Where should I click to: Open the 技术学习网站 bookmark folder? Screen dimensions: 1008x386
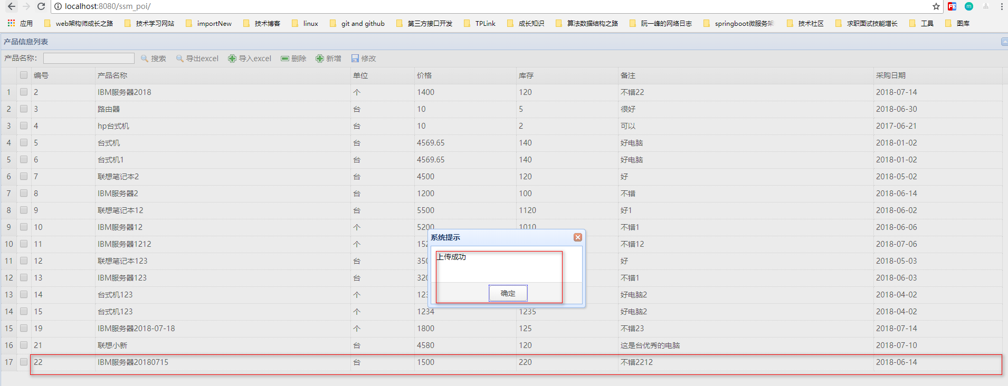(149, 23)
